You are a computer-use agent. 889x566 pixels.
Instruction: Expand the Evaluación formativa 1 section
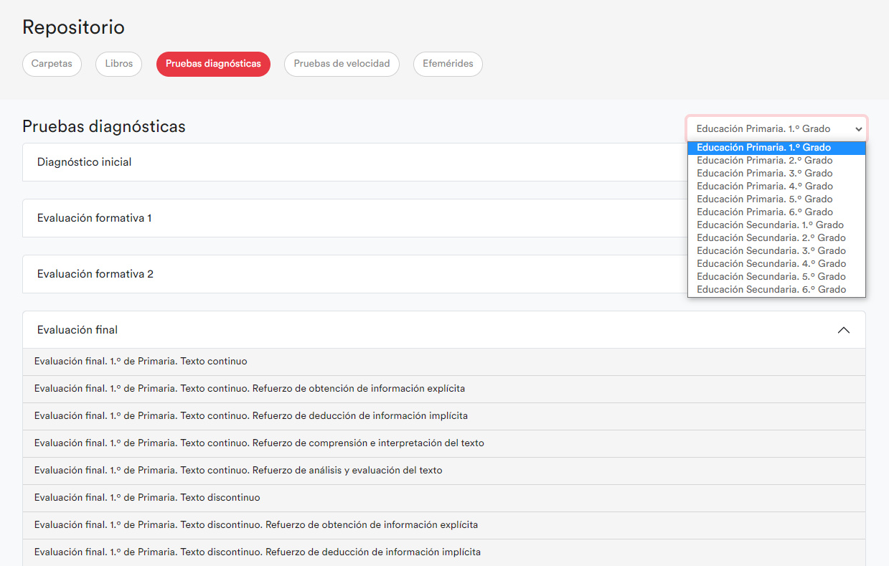point(95,218)
